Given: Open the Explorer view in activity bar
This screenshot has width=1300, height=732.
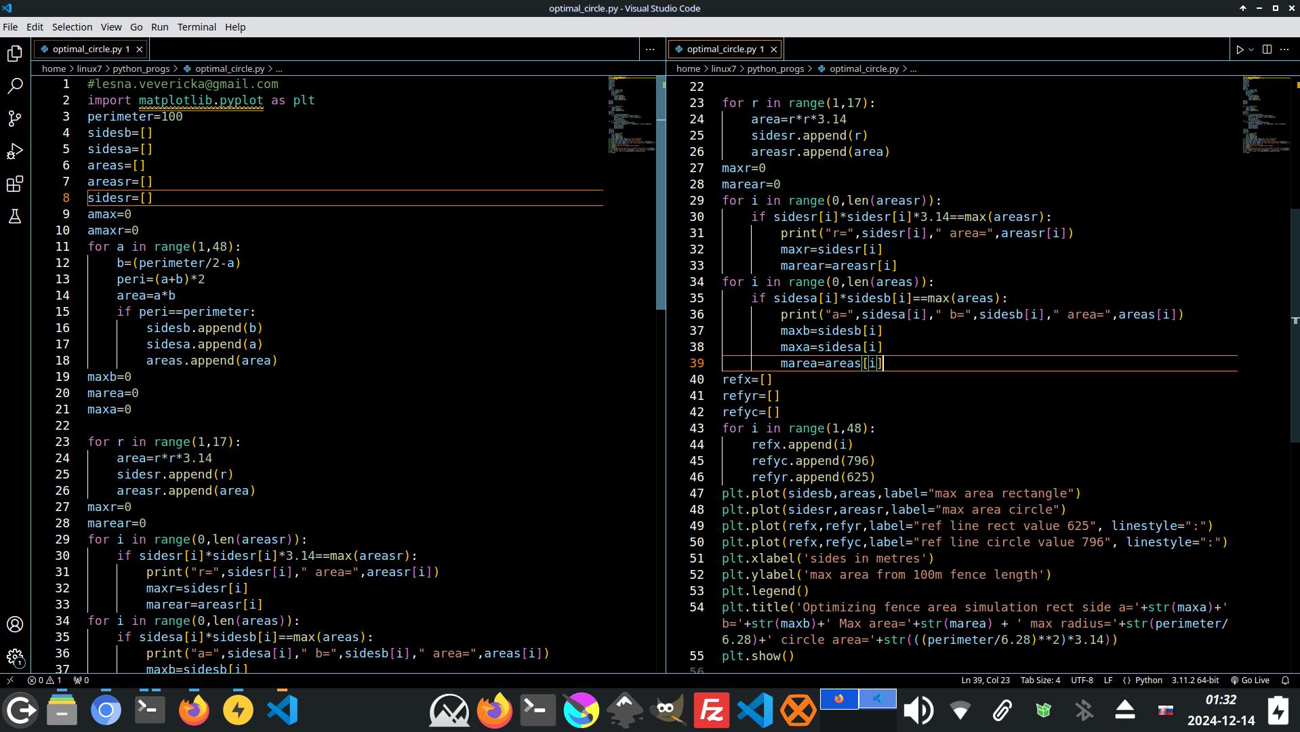Looking at the screenshot, I should pyautogui.click(x=15, y=54).
